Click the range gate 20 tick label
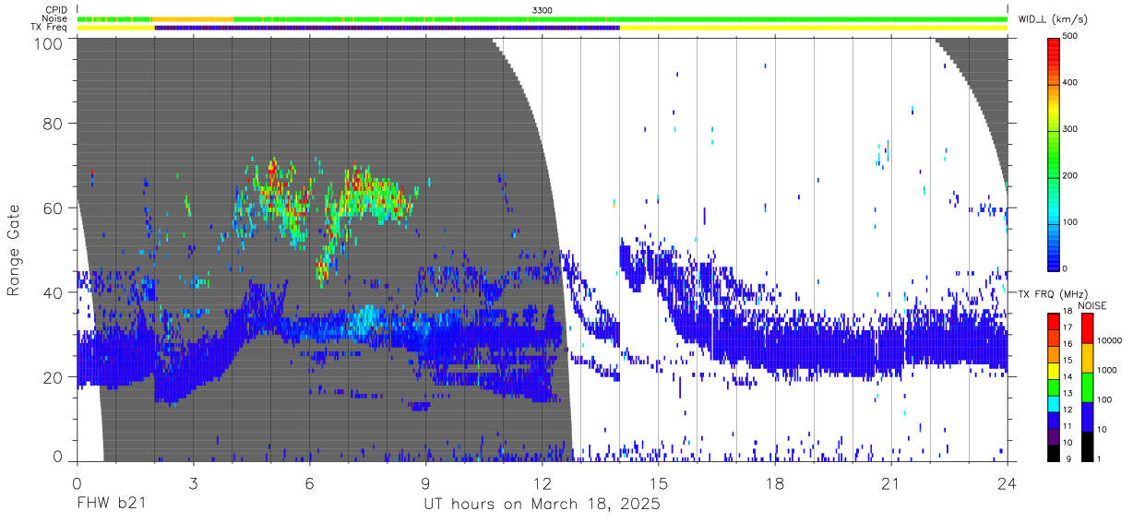Viewport: 1133px width, 523px height. pos(52,377)
